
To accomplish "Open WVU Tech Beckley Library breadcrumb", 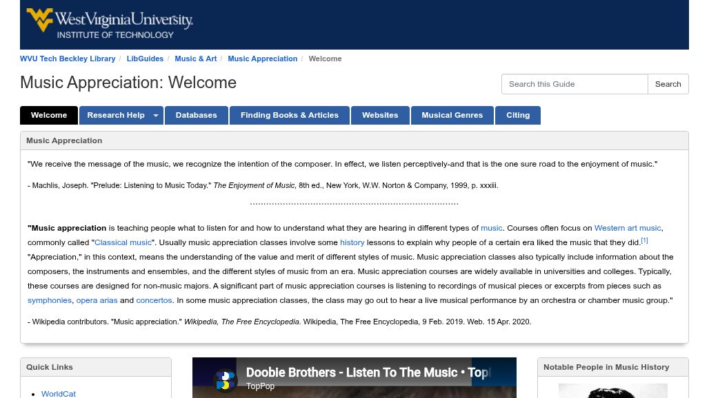I will [68, 59].
